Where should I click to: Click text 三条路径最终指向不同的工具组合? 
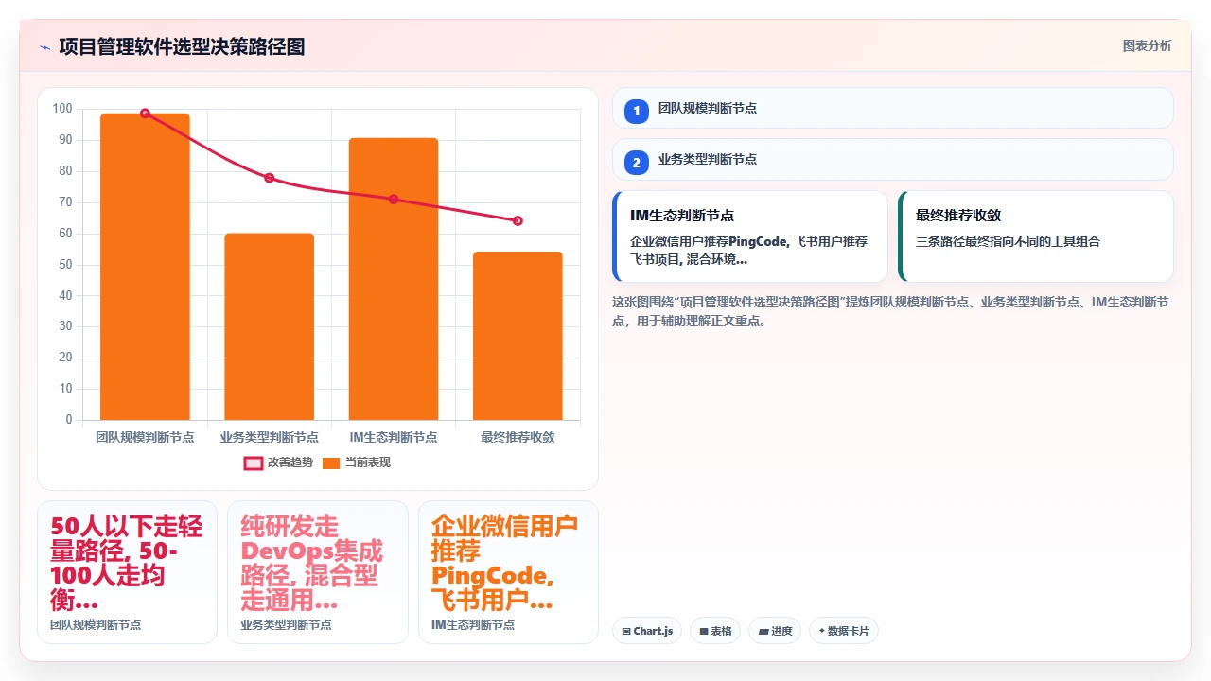click(x=1008, y=241)
